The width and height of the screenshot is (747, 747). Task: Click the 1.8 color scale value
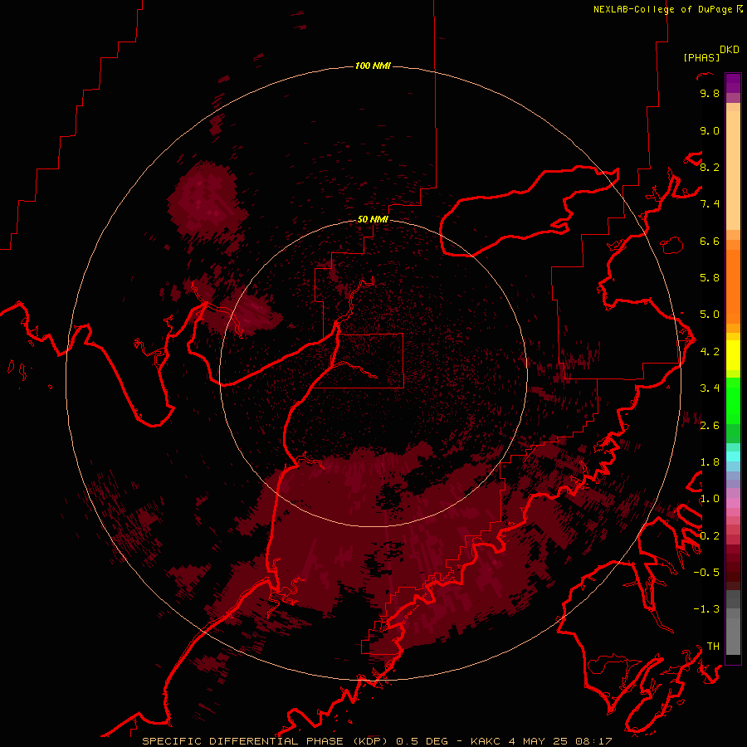[x=710, y=462]
